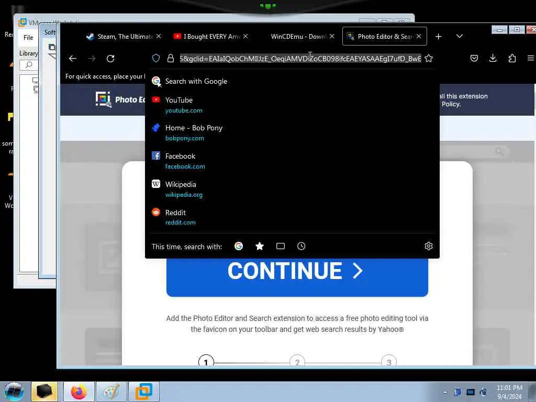Open the YouTube youtube.com suggestion
Viewport: 536px width, 402px height.
tap(292, 105)
